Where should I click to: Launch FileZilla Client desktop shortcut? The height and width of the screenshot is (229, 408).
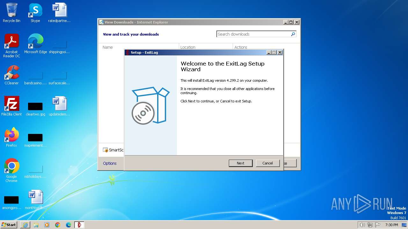click(11, 106)
